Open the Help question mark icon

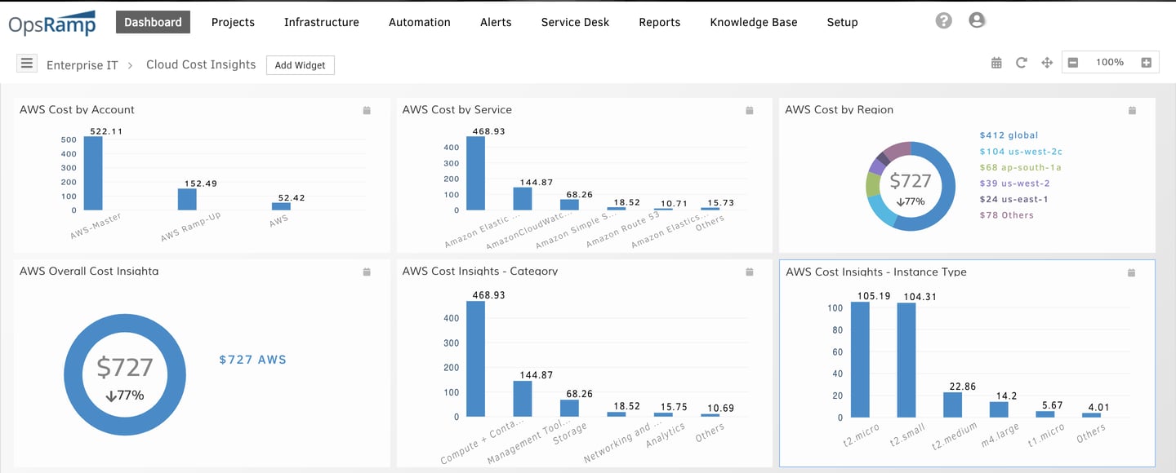tap(943, 20)
